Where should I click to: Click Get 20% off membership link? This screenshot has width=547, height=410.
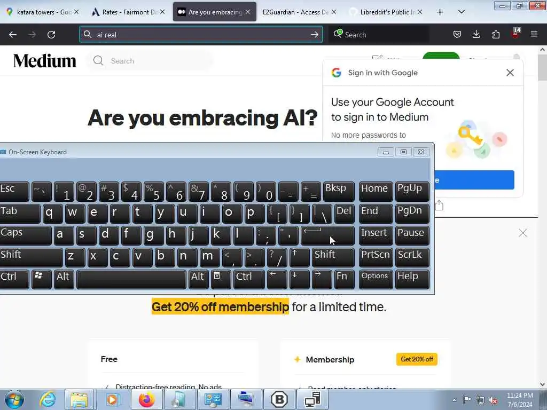220,307
